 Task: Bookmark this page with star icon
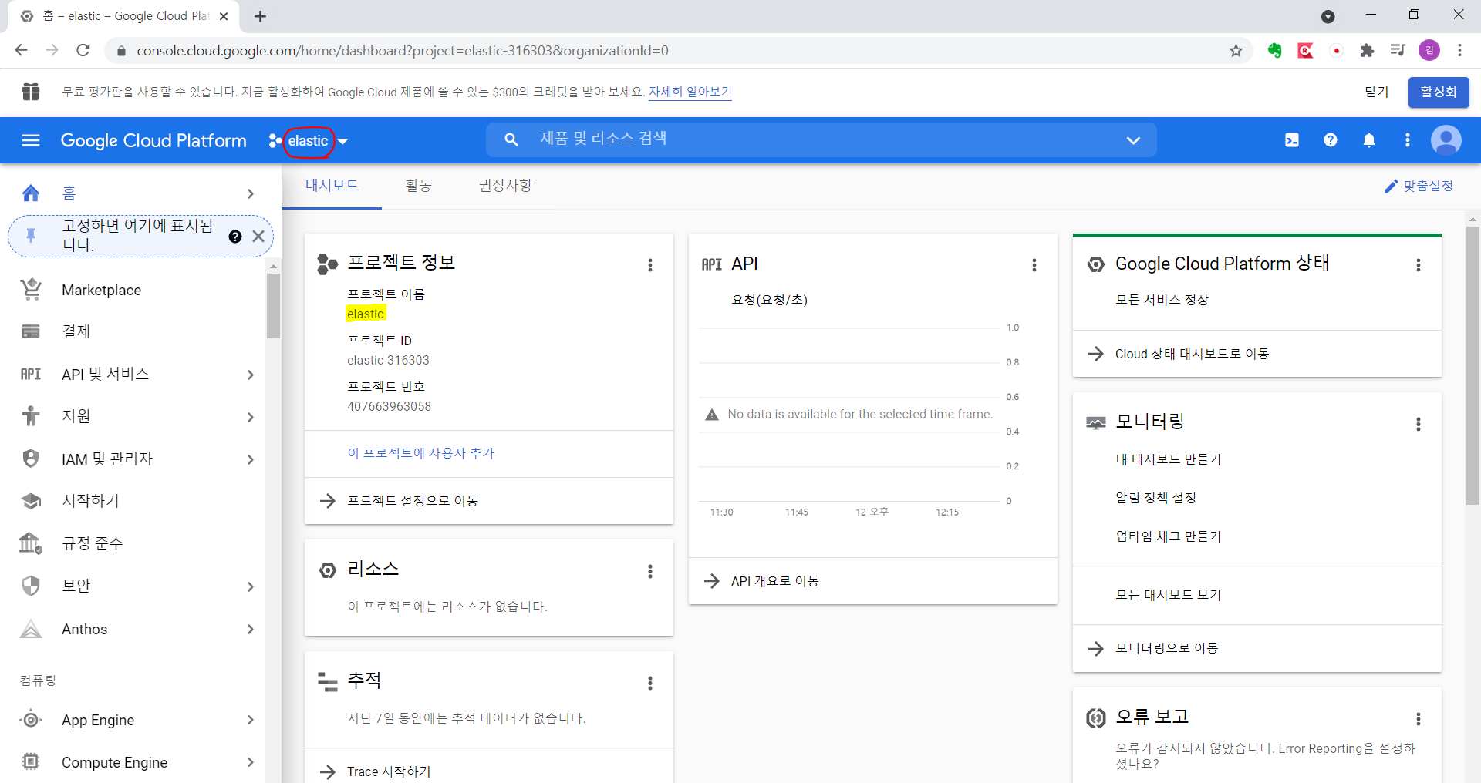click(1236, 51)
